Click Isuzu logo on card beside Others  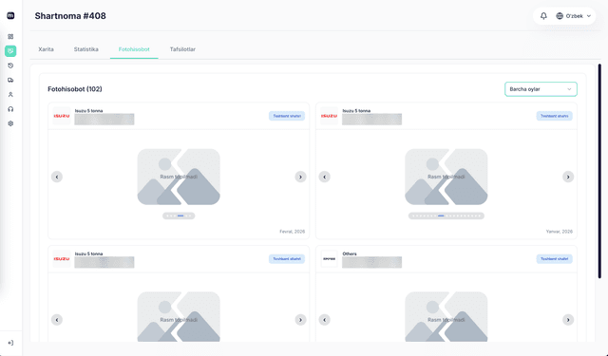(62, 259)
